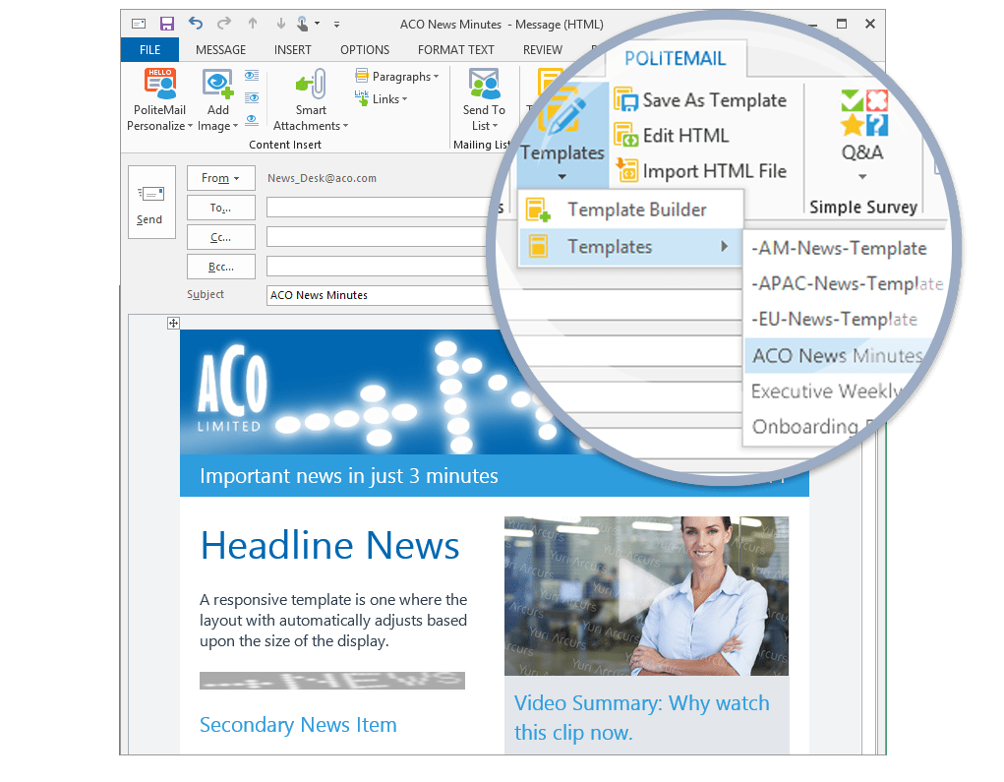Click the Save icon in quick access toolbar

(x=166, y=25)
